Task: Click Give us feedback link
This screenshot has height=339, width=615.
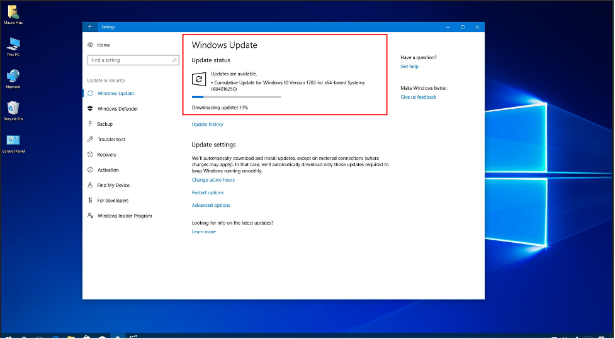Action: (x=419, y=97)
